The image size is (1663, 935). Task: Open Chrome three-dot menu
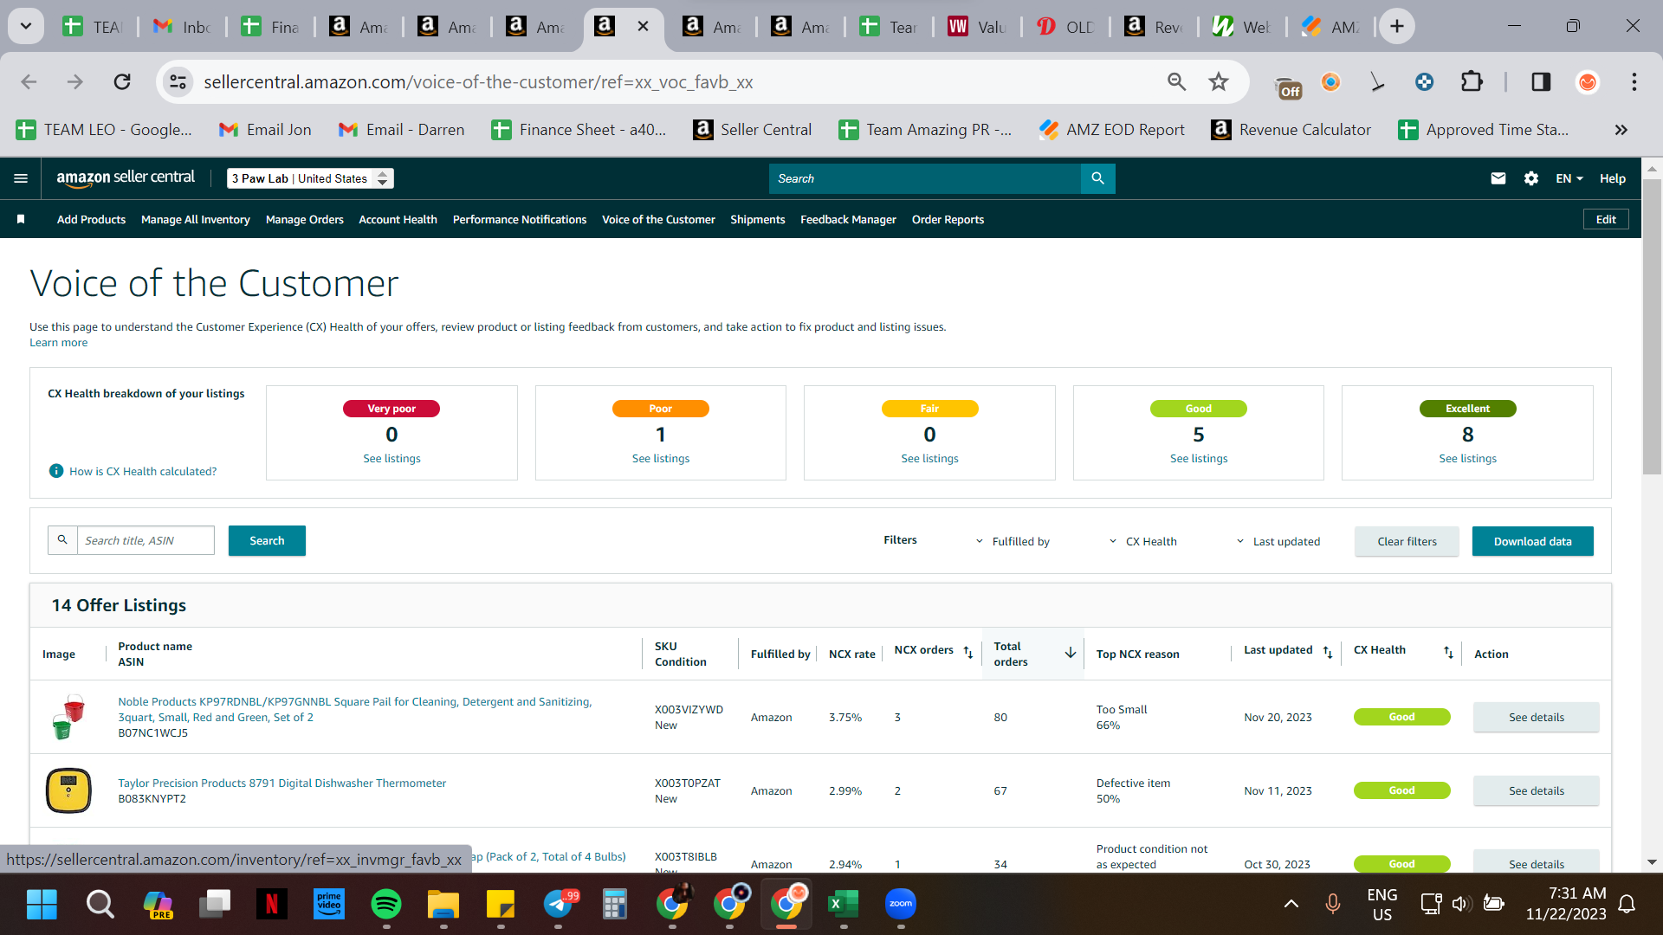click(x=1634, y=82)
